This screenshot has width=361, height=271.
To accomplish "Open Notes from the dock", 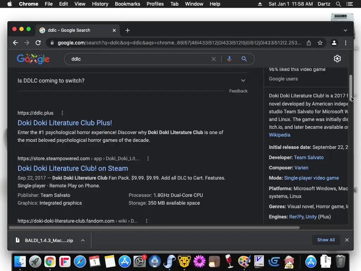I will click(110, 261).
